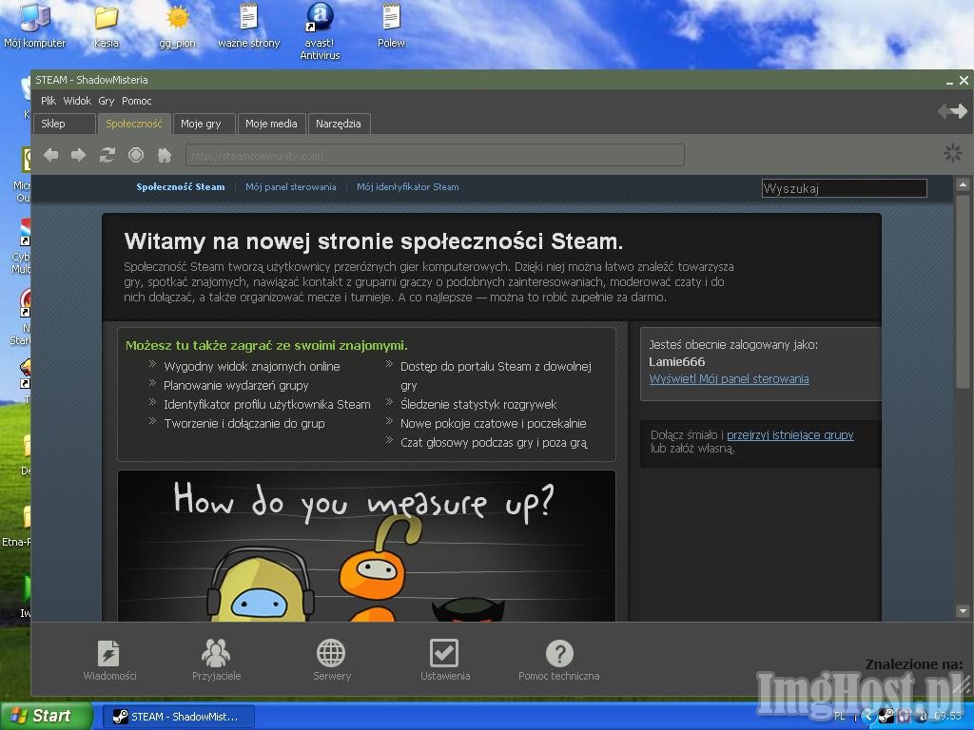Switch to the Moje media tab
Image resolution: width=974 pixels, height=730 pixels.
click(271, 124)
